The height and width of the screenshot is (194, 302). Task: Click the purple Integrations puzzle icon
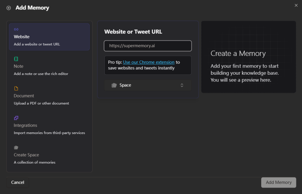[x=16, y=118]
